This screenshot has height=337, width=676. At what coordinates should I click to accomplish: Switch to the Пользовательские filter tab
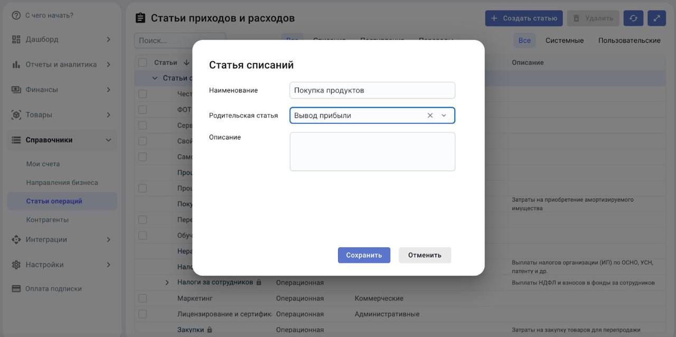(629, 40)
